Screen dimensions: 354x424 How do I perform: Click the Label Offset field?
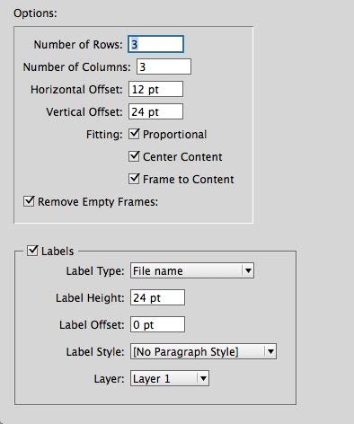pos(157,324)
